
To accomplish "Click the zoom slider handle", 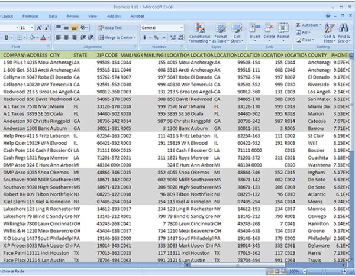I will tap(324, 271).
